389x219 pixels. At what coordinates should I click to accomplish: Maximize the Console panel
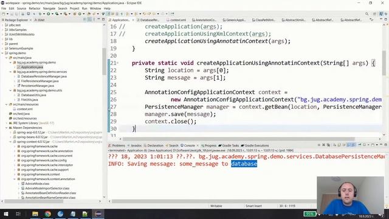(385, 145)
